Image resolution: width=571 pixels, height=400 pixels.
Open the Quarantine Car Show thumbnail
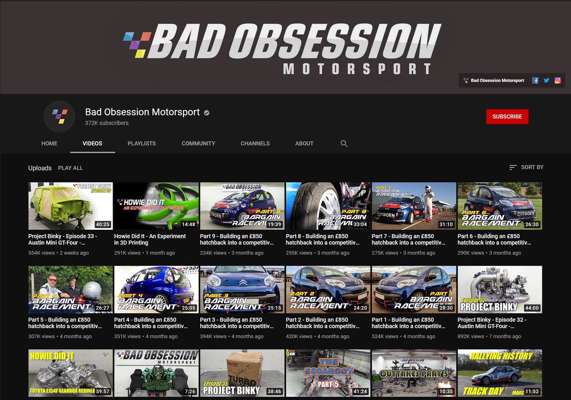coord(156,373)
